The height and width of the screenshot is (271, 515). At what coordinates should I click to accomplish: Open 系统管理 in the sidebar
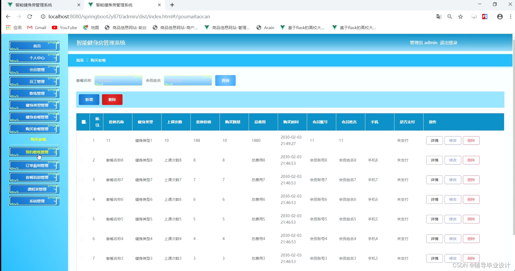pyautogui.click(x=34, y=201)
